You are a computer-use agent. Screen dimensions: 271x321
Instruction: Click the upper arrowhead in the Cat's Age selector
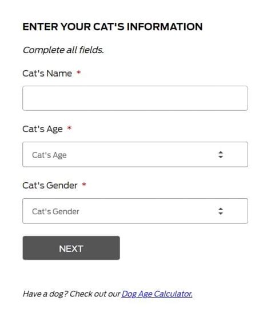click(x=221, y=153)
